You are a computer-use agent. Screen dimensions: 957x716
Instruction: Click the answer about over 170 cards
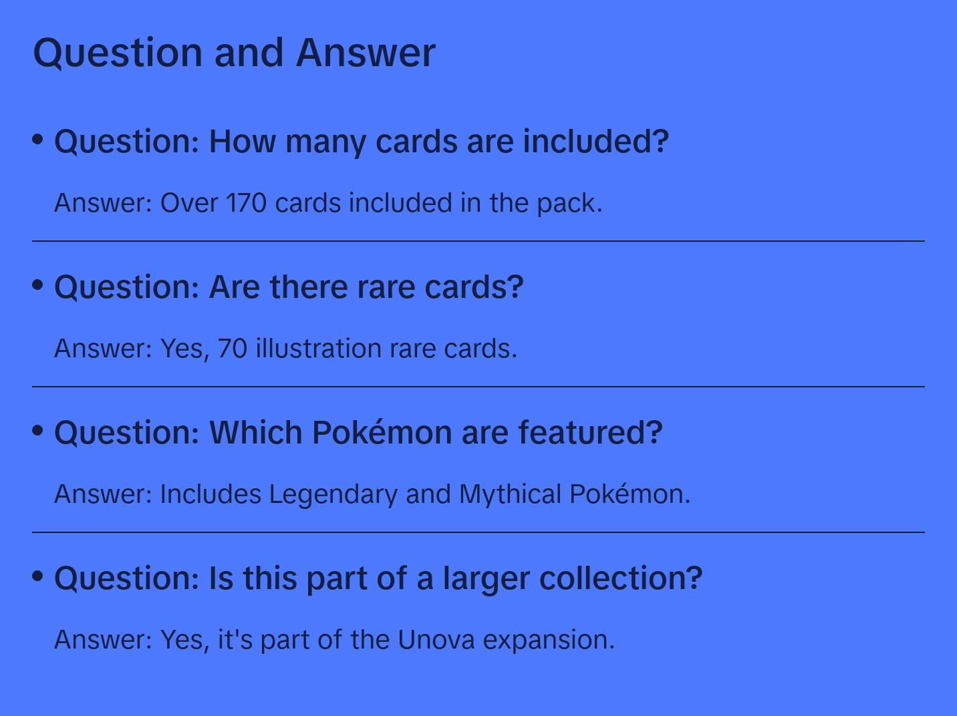(x=328, y=203)
